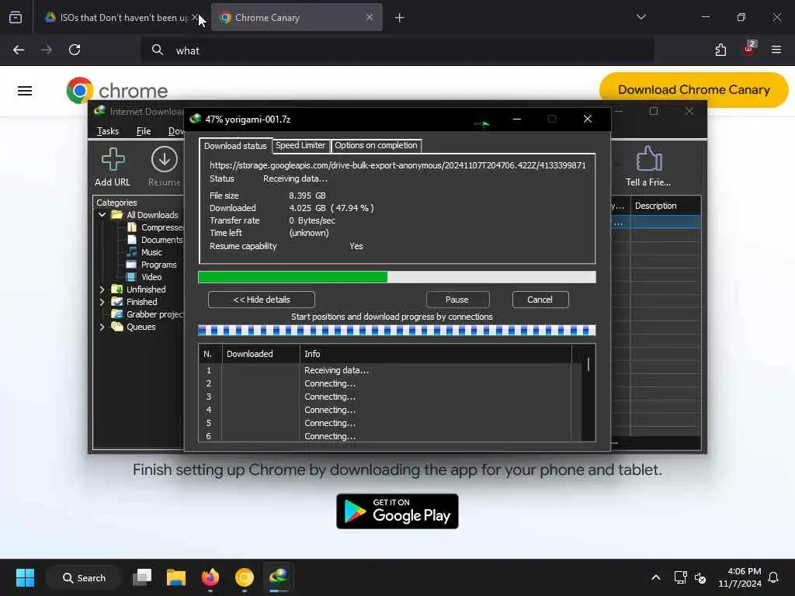Image resolution: width=795 pixels, height=596 pixels.
Task: Open the browser hamburger menu
Action: (776, 50)
